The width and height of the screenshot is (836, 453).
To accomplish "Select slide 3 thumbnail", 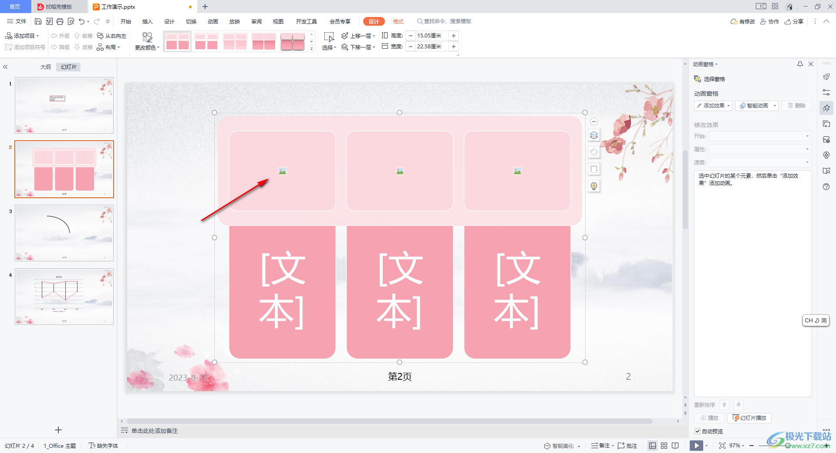I will coord(64,233).
